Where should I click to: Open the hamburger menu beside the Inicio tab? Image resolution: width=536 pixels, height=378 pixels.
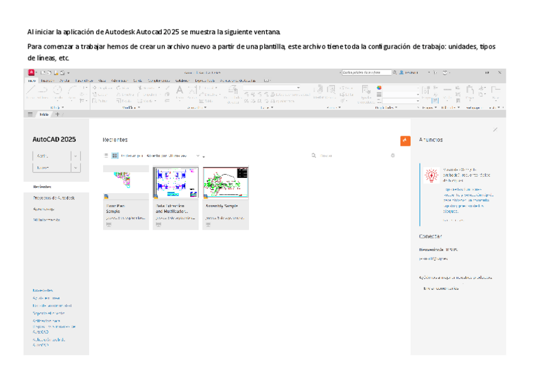click(x=30, y=114)
